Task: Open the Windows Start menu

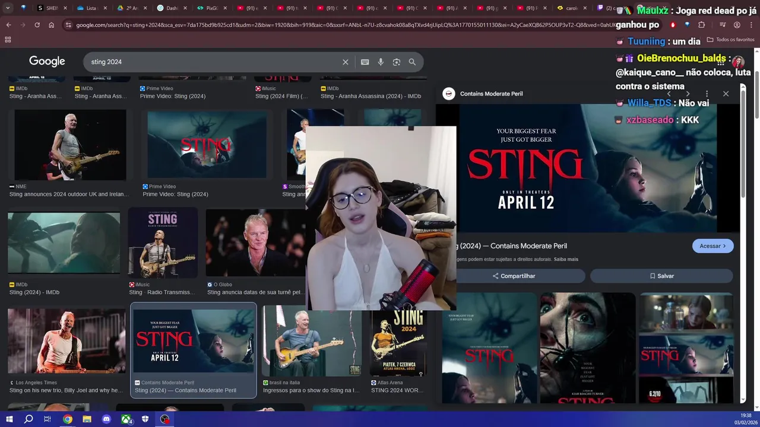Action: pos(9,419)
